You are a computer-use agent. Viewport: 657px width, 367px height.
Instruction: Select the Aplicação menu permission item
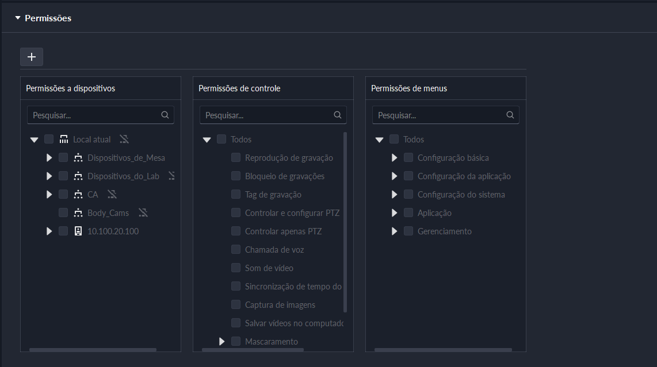[434, 213]
